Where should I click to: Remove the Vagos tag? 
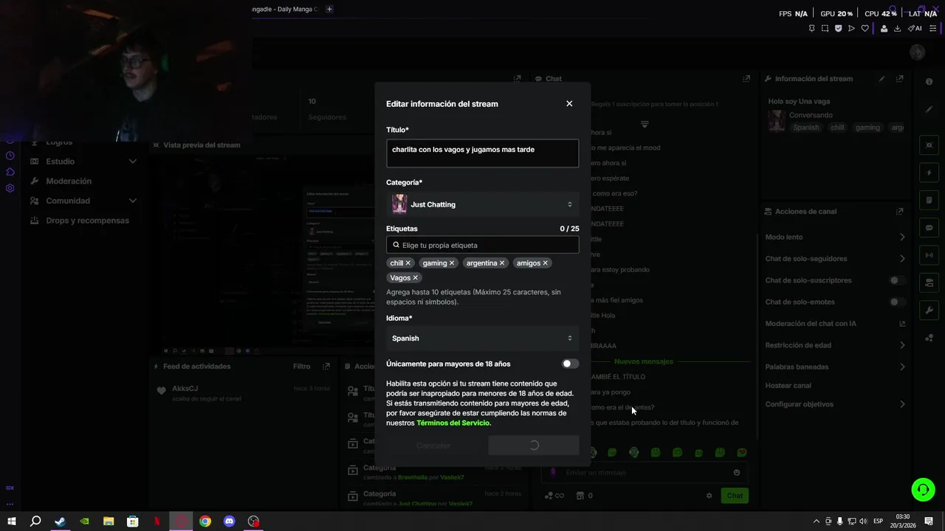(415, 278)
